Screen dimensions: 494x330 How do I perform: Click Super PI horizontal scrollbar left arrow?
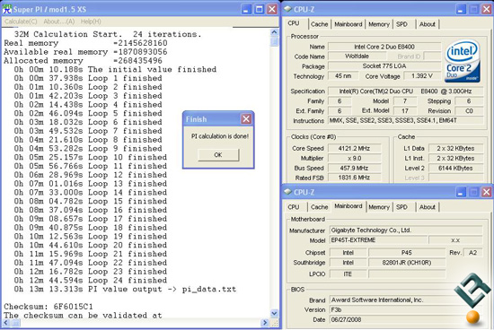(6, 323)
